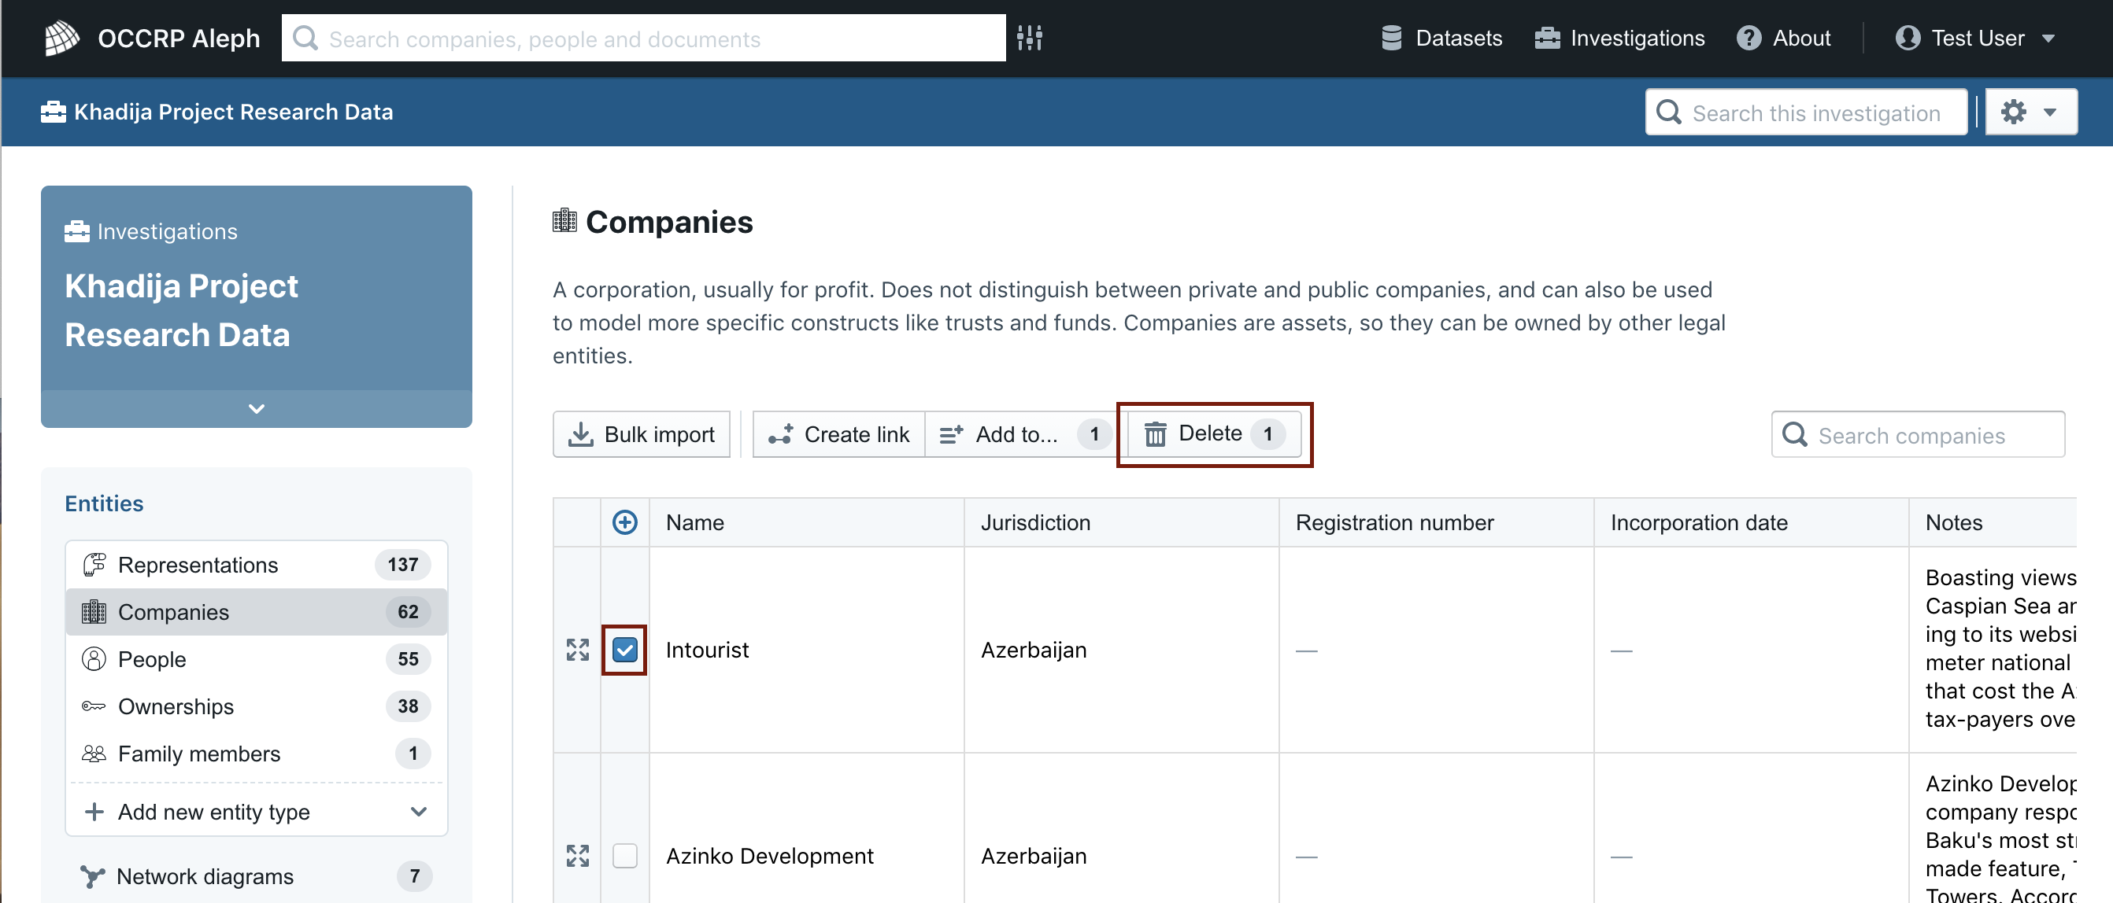Select the Azinko Development checkbox
2113x903 pixels.
coord(625,856)
